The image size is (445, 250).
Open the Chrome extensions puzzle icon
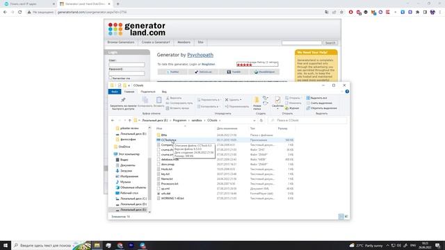click(x=417, y=12)
